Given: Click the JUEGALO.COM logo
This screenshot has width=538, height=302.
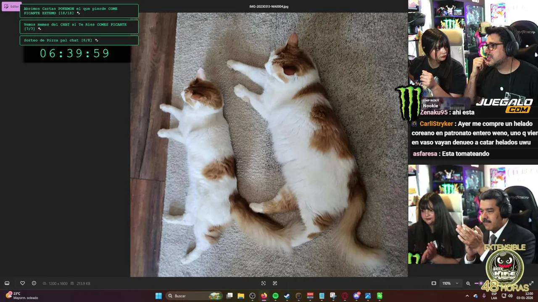Looking at the screenshot, I should 504,106.
